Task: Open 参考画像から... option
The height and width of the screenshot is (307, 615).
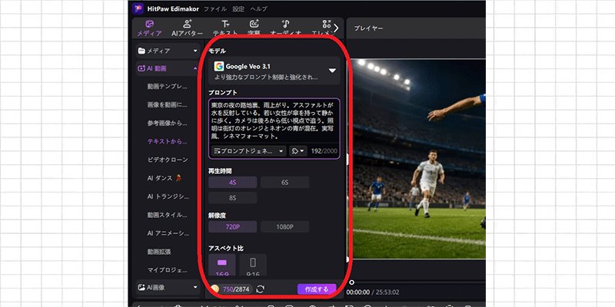Action: [x=168, y=123]
